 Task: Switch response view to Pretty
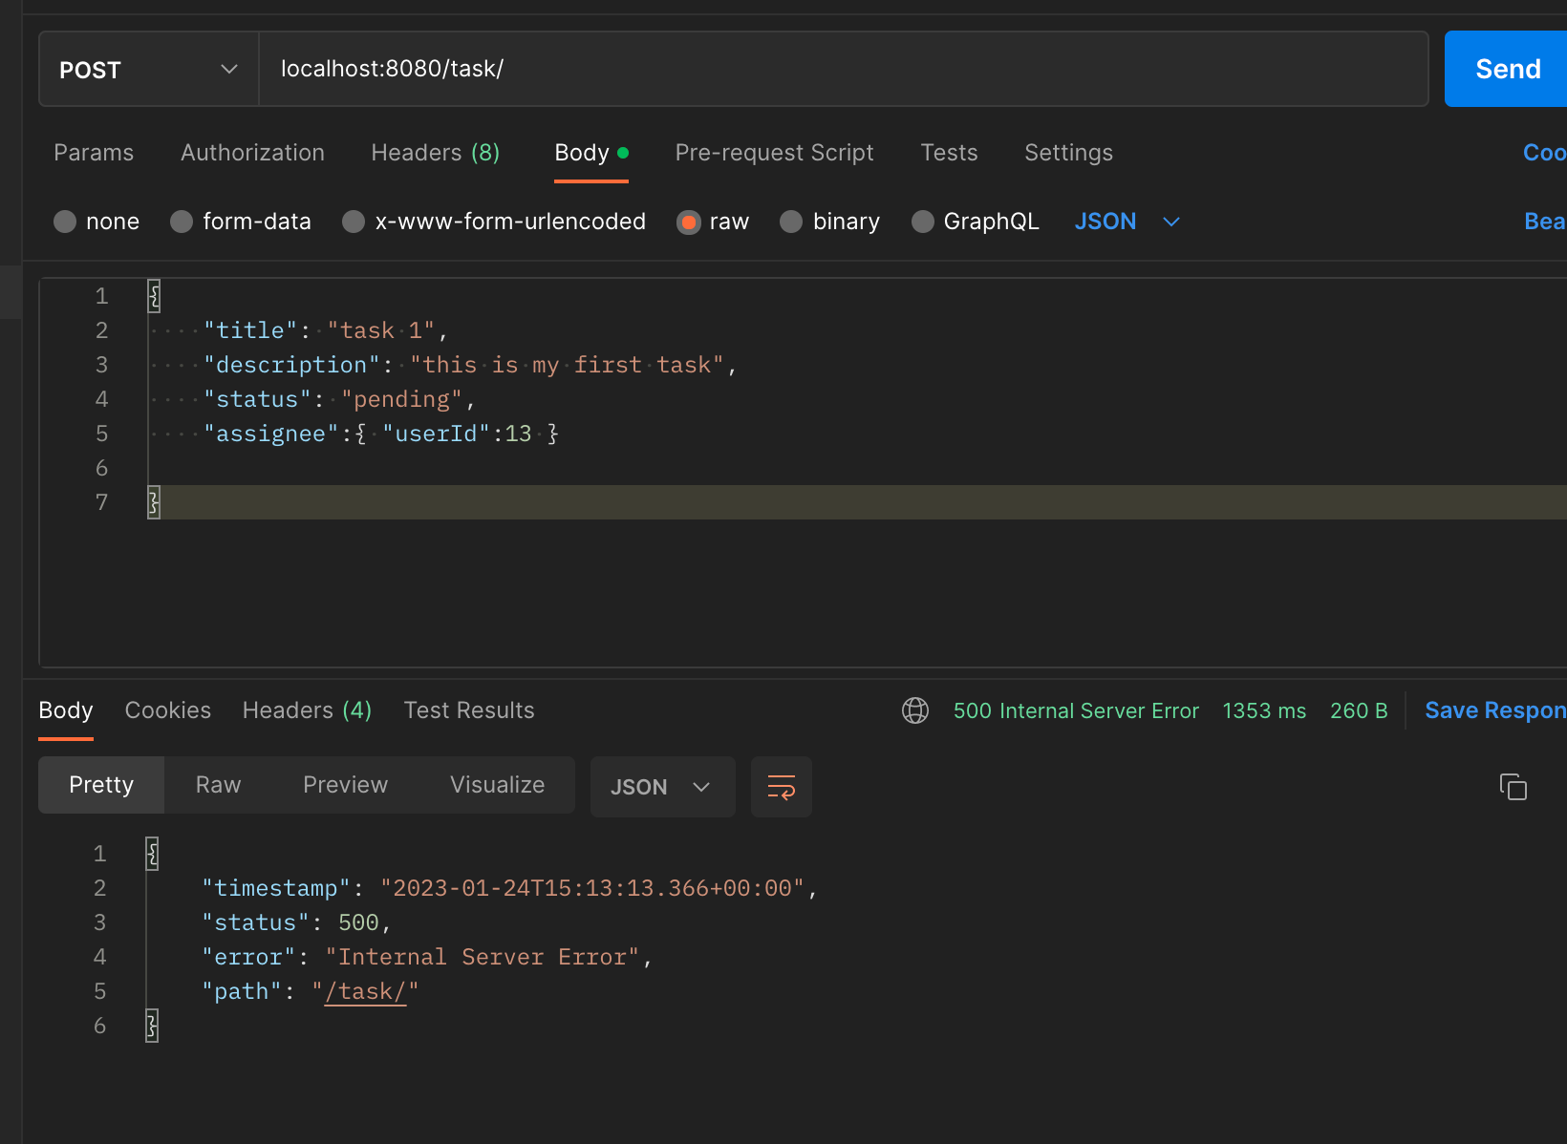101,785
